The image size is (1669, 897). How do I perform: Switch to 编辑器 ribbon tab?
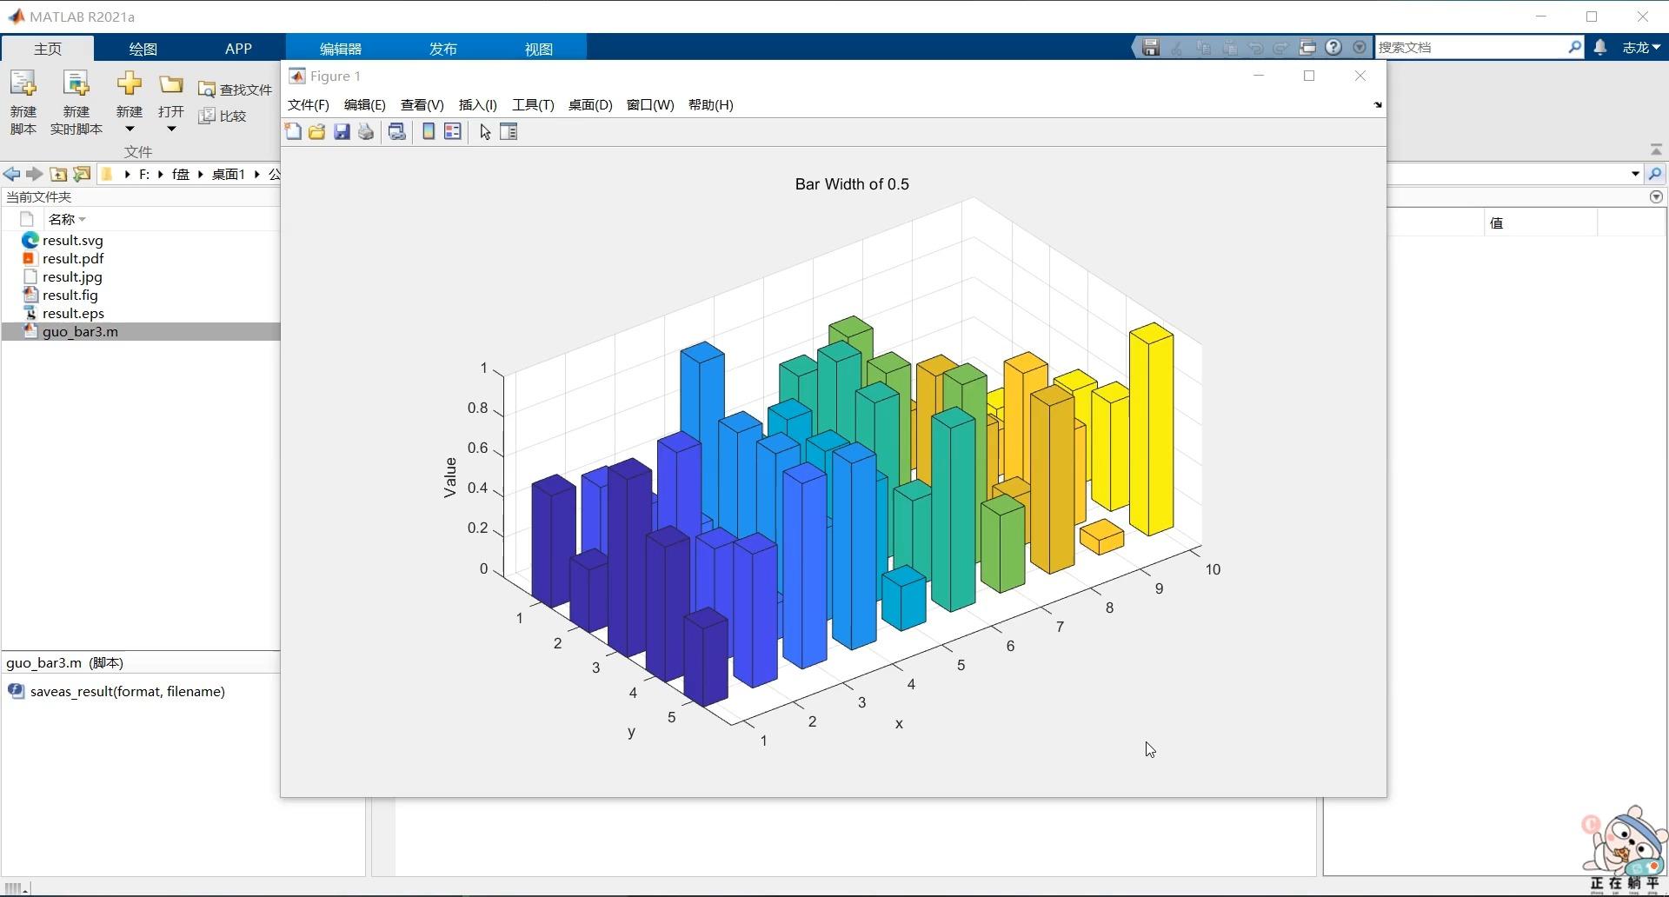[340, 49]
